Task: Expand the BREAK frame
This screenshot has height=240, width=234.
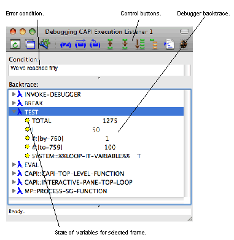Action: tap(14, 103)
